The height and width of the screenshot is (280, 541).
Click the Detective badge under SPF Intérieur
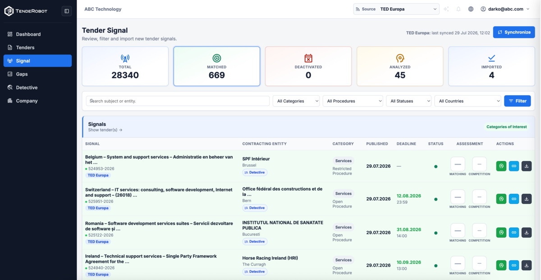tap(255, 172)
